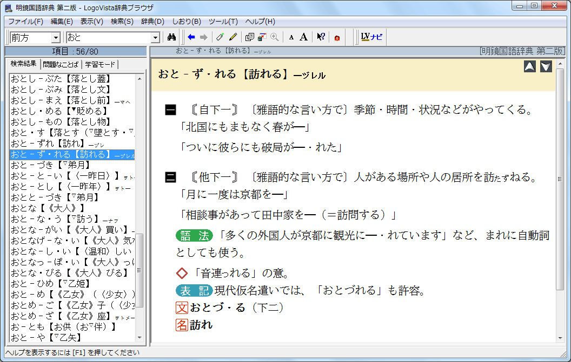Open the 辞典(D) menu
This screenshot has width=571, height=362.
tap(152, 22)
